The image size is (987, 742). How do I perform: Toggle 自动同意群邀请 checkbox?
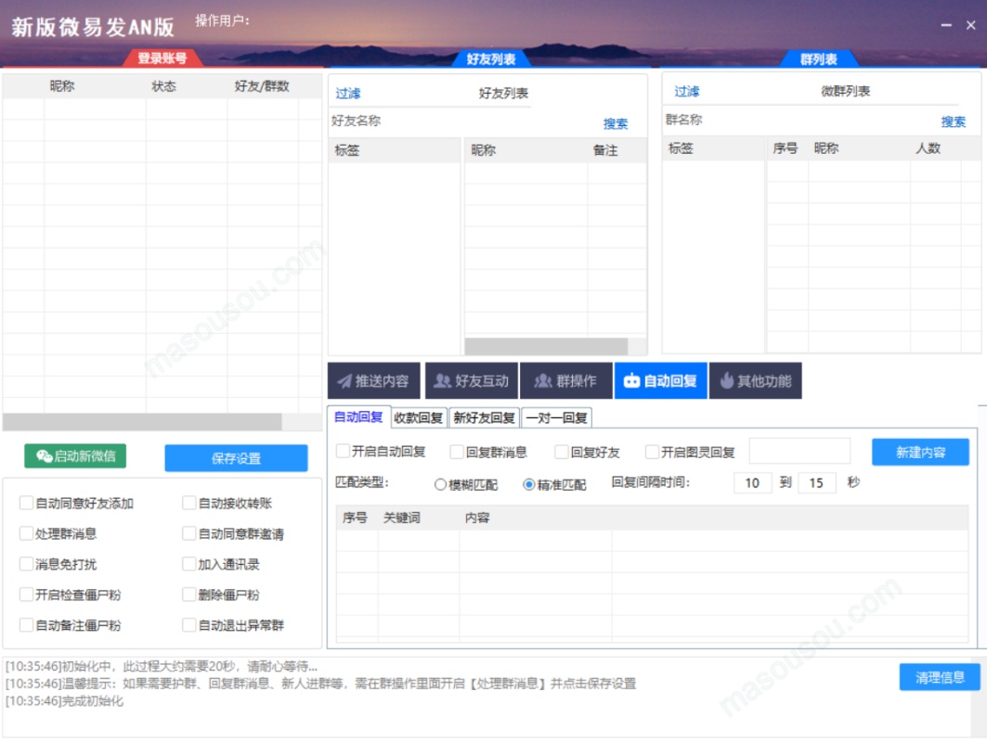pyautogui.click(x=188, y=533)
